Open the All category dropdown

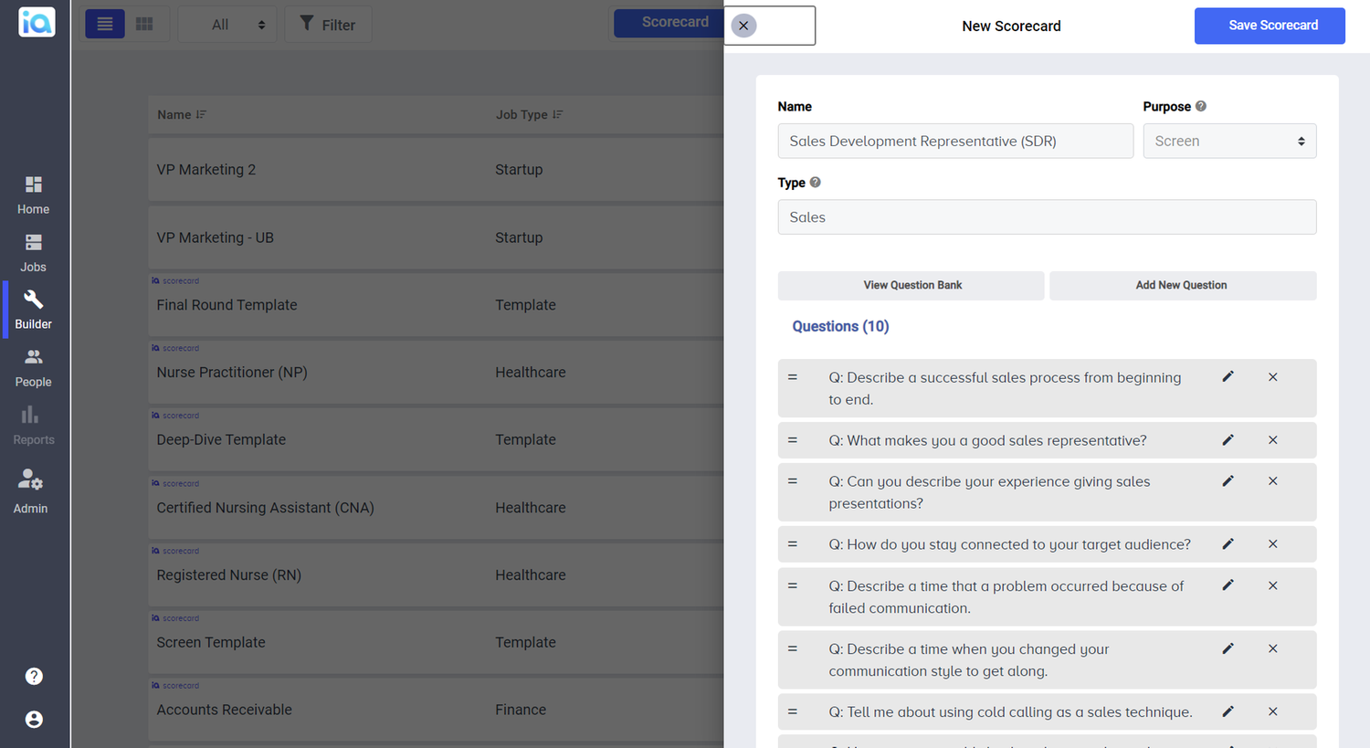click(x=227, y=23)
